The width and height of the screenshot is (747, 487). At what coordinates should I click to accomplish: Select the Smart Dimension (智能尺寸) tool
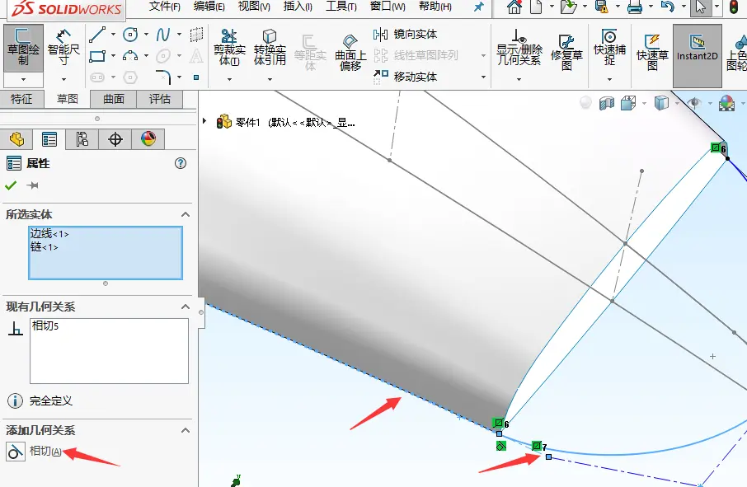tap(63, 48)
